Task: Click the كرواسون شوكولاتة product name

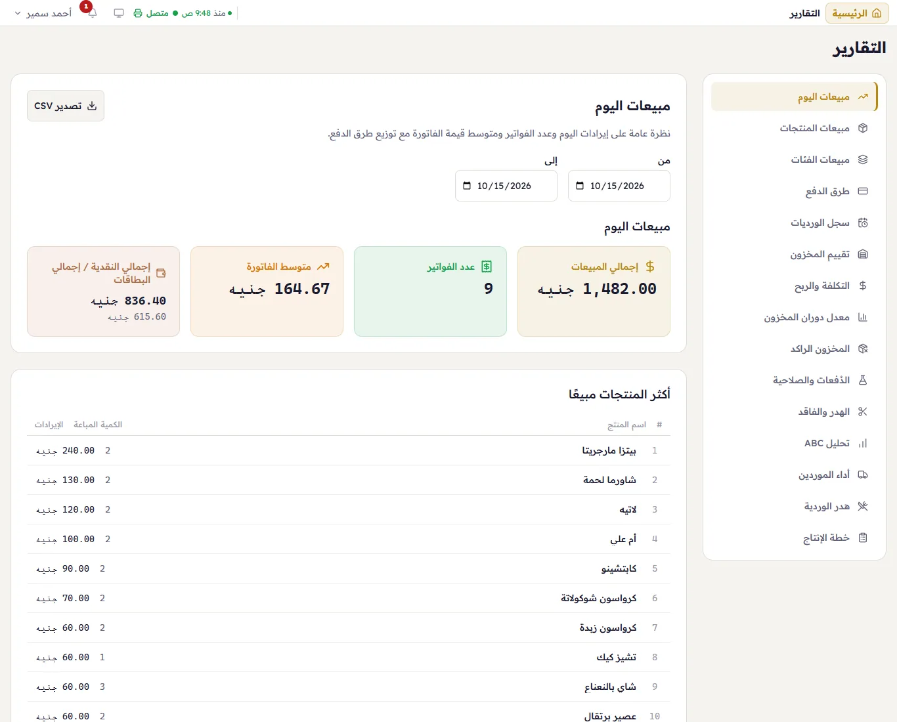Action: [x=598, y=598]
